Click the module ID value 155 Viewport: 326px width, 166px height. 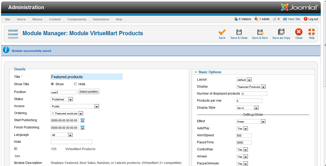click(54, 149)
